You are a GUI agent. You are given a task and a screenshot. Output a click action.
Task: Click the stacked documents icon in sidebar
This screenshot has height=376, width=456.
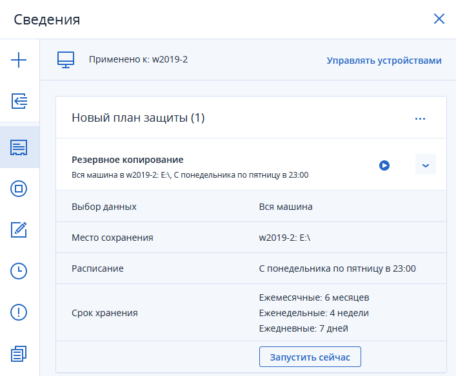(19, 353)
